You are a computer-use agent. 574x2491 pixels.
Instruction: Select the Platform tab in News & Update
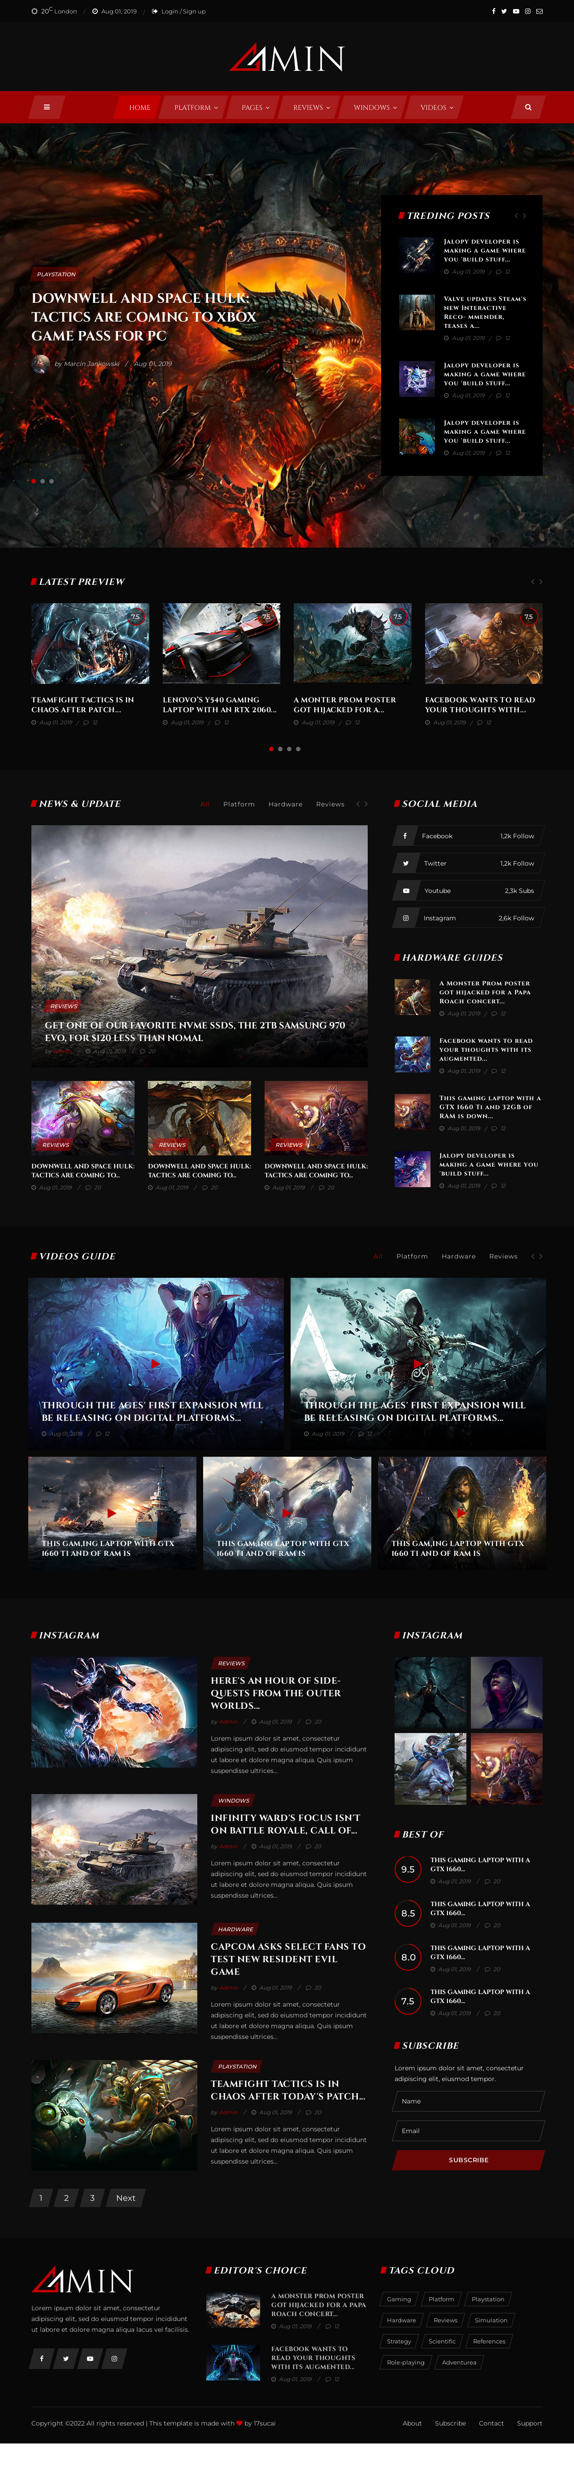239,804
